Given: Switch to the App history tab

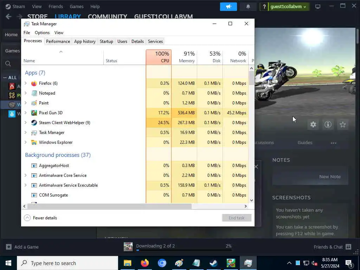Looking at the screenshot, I should (85, 41).
